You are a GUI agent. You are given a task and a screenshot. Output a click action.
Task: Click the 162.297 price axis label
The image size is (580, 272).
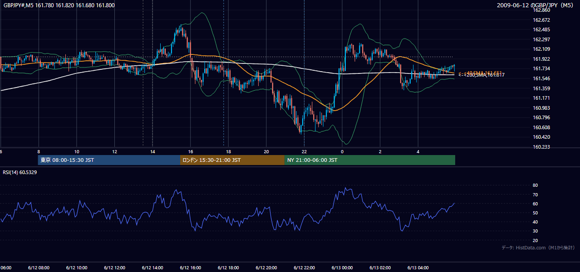[541, 39]
